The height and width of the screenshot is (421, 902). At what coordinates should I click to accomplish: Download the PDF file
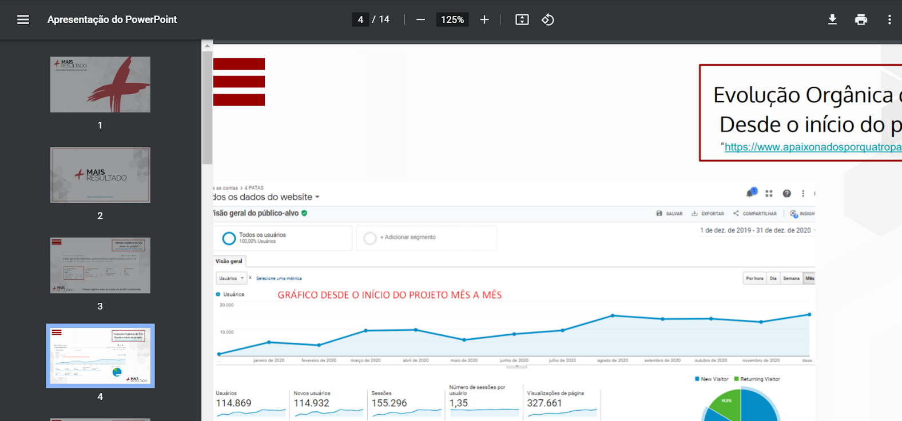pyautogui.click(x=832, y=19)
